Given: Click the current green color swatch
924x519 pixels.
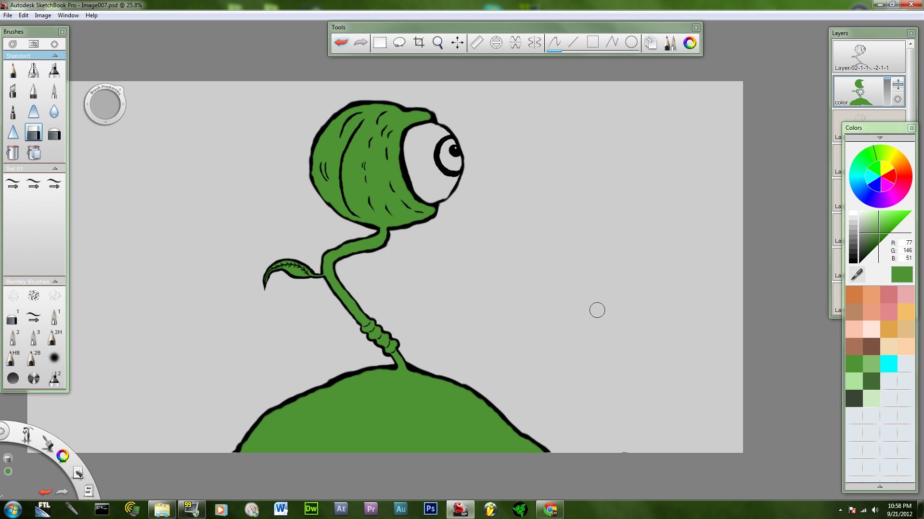Looking at the screenshot, I should 902,274.
